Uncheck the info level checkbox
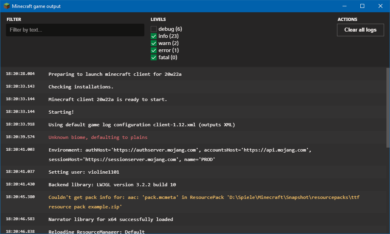390x234 pixels. pyautogui.click(x=154, y=36)
